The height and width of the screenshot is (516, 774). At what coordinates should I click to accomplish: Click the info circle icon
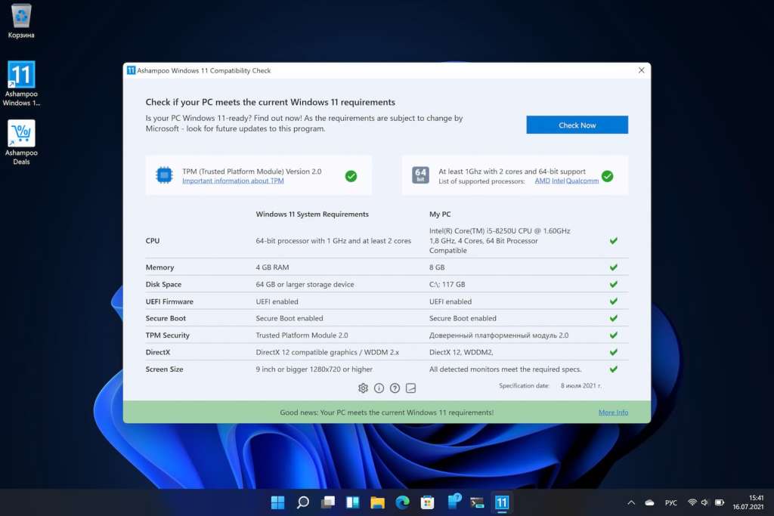[379, 388]
